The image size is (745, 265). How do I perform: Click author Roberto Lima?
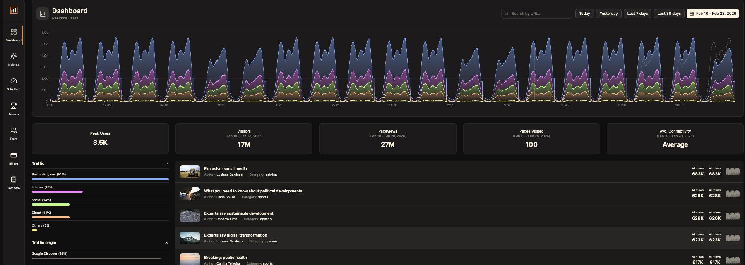click(x=227, y=219)
